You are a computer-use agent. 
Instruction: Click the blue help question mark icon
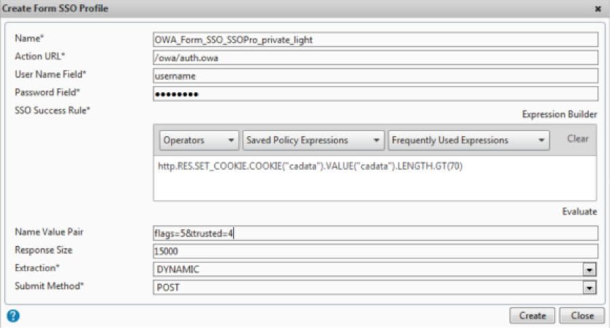coord(12,315)
